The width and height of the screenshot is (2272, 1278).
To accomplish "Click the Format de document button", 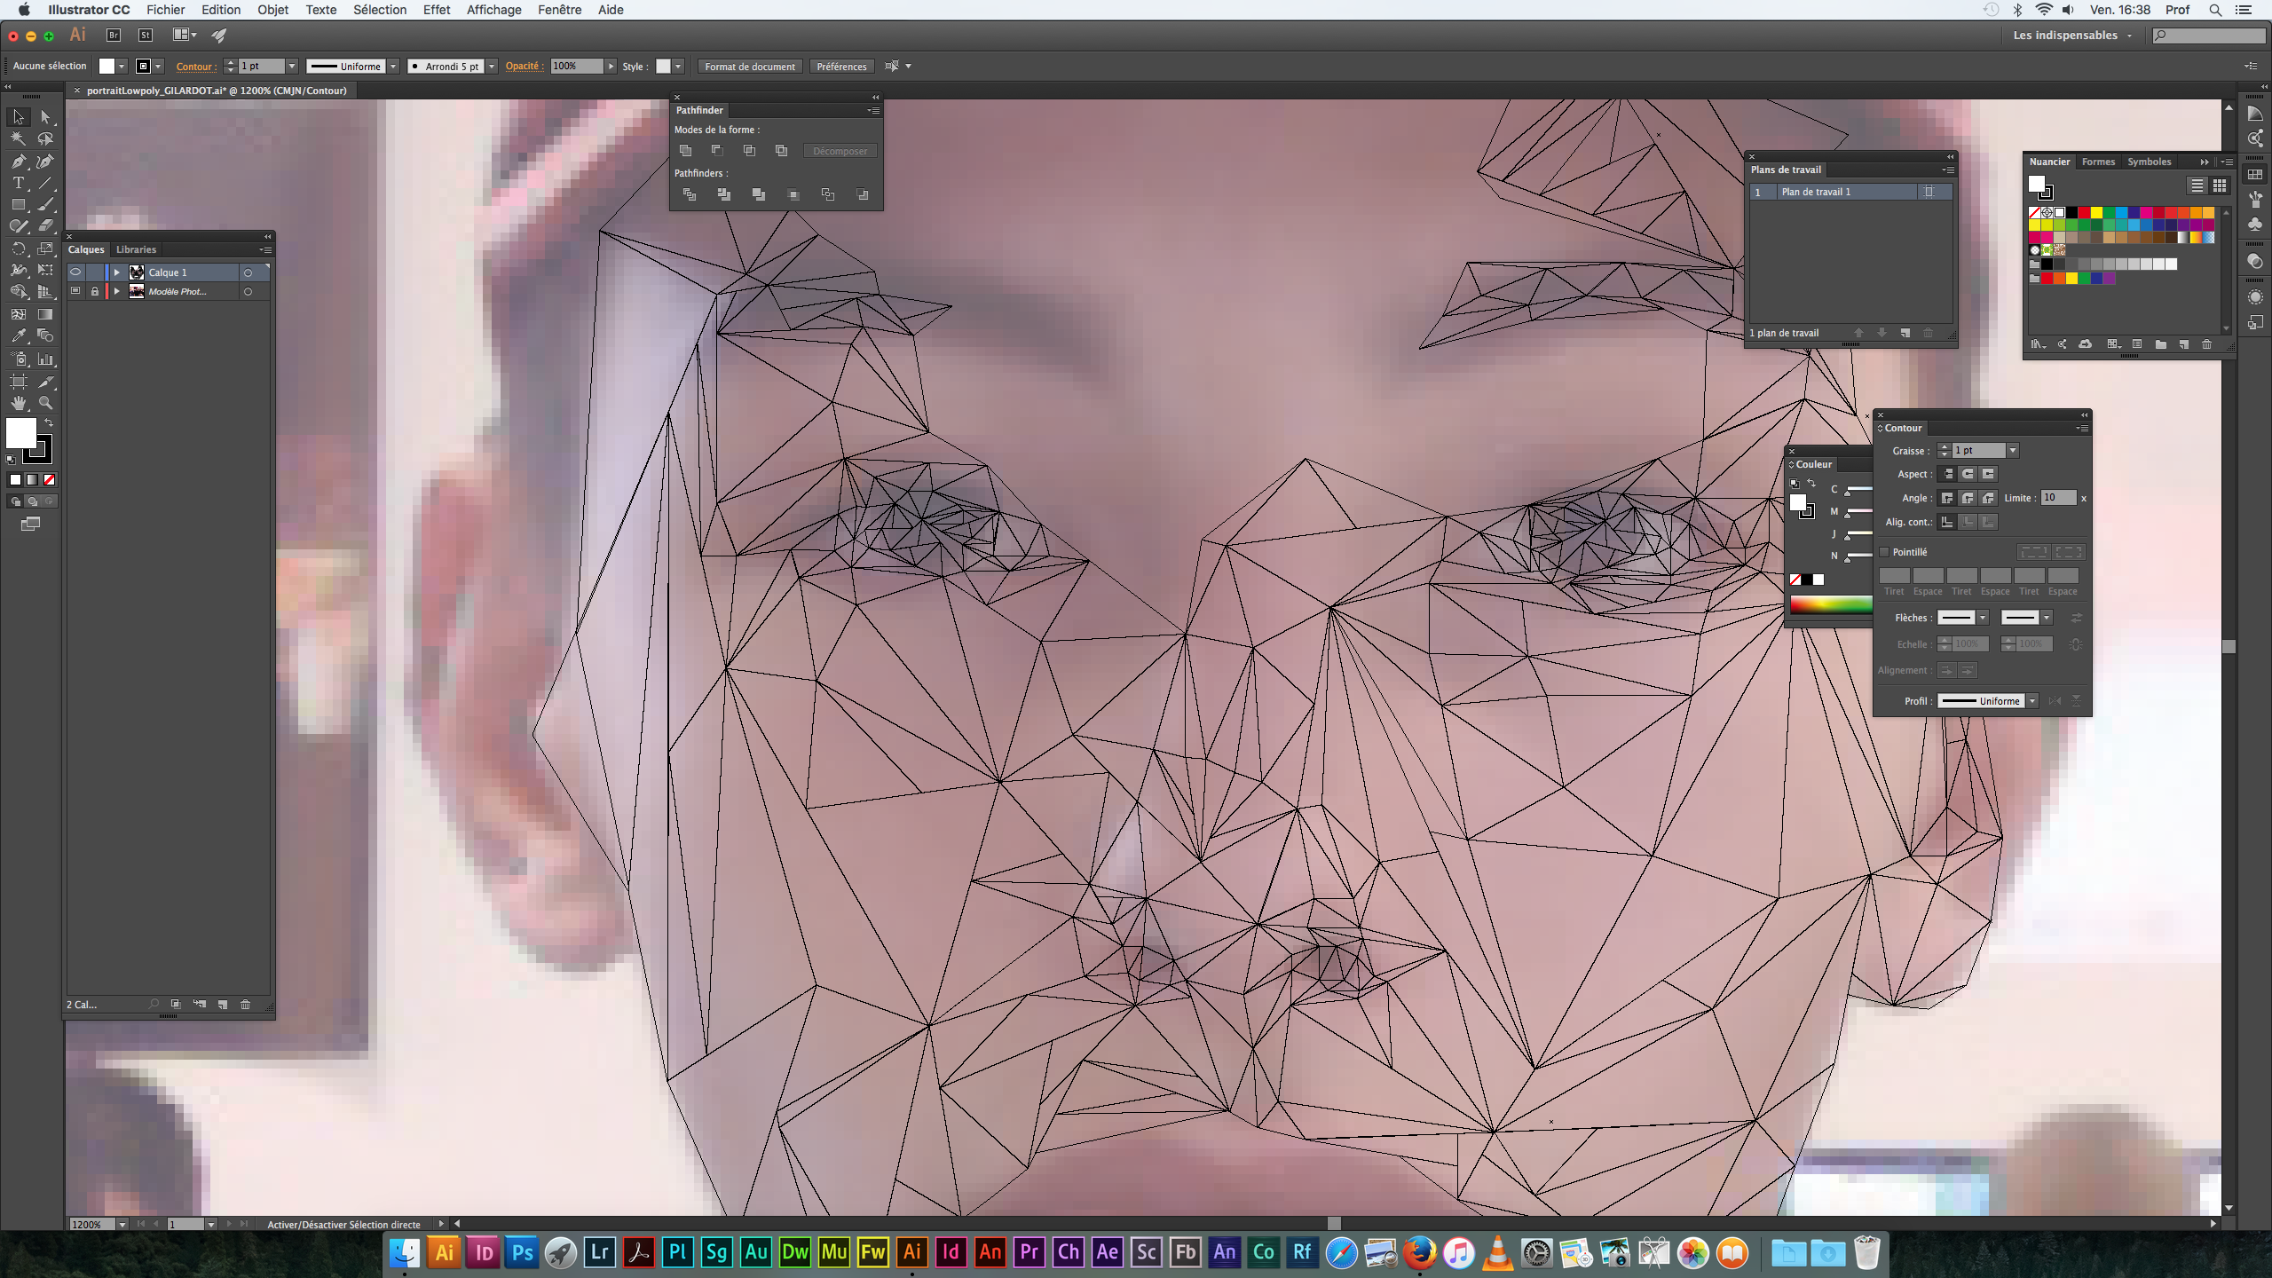I will click(x=749, y=67).
